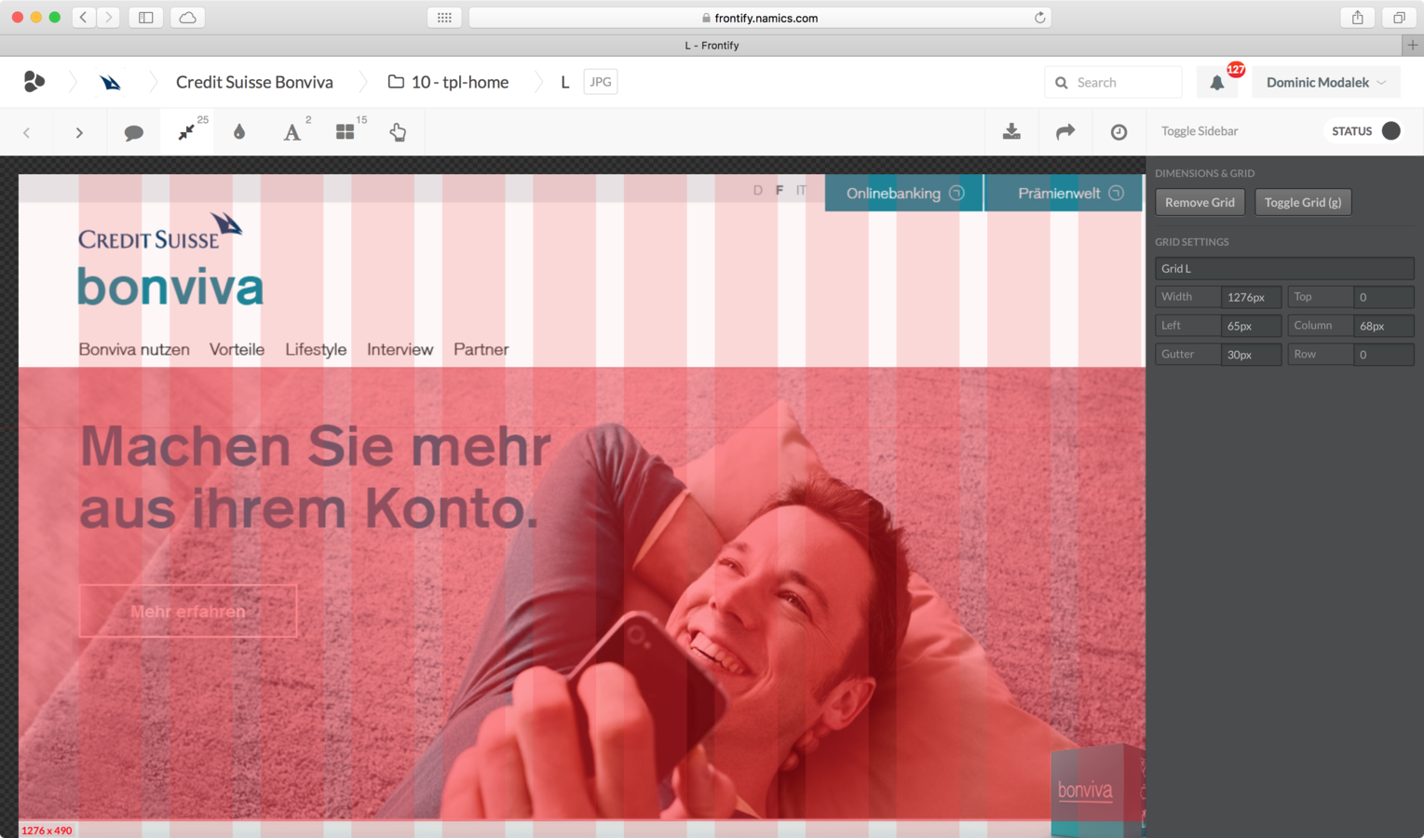Viewport: 1424px width, 838px height.
Task: Click Bonviva nutzen nav item
Action: [134, 349]
